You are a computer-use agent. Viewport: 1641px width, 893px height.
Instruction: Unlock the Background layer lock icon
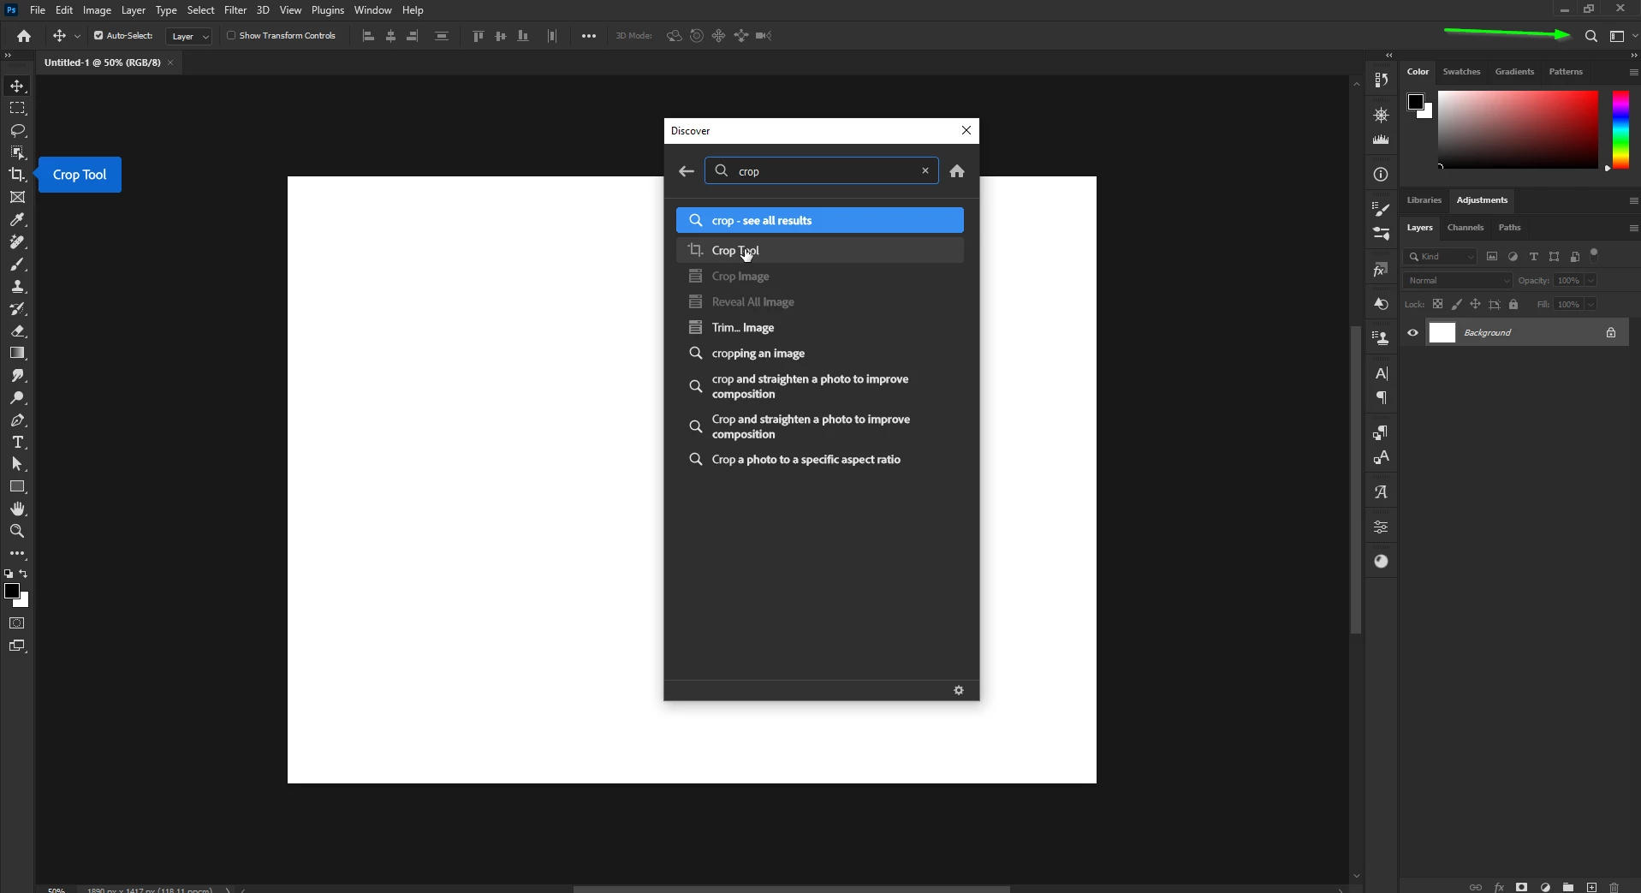(x=1611, y=333)
